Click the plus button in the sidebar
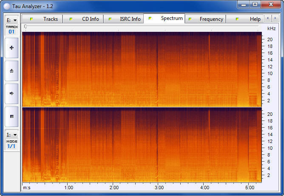 point(11,48)
